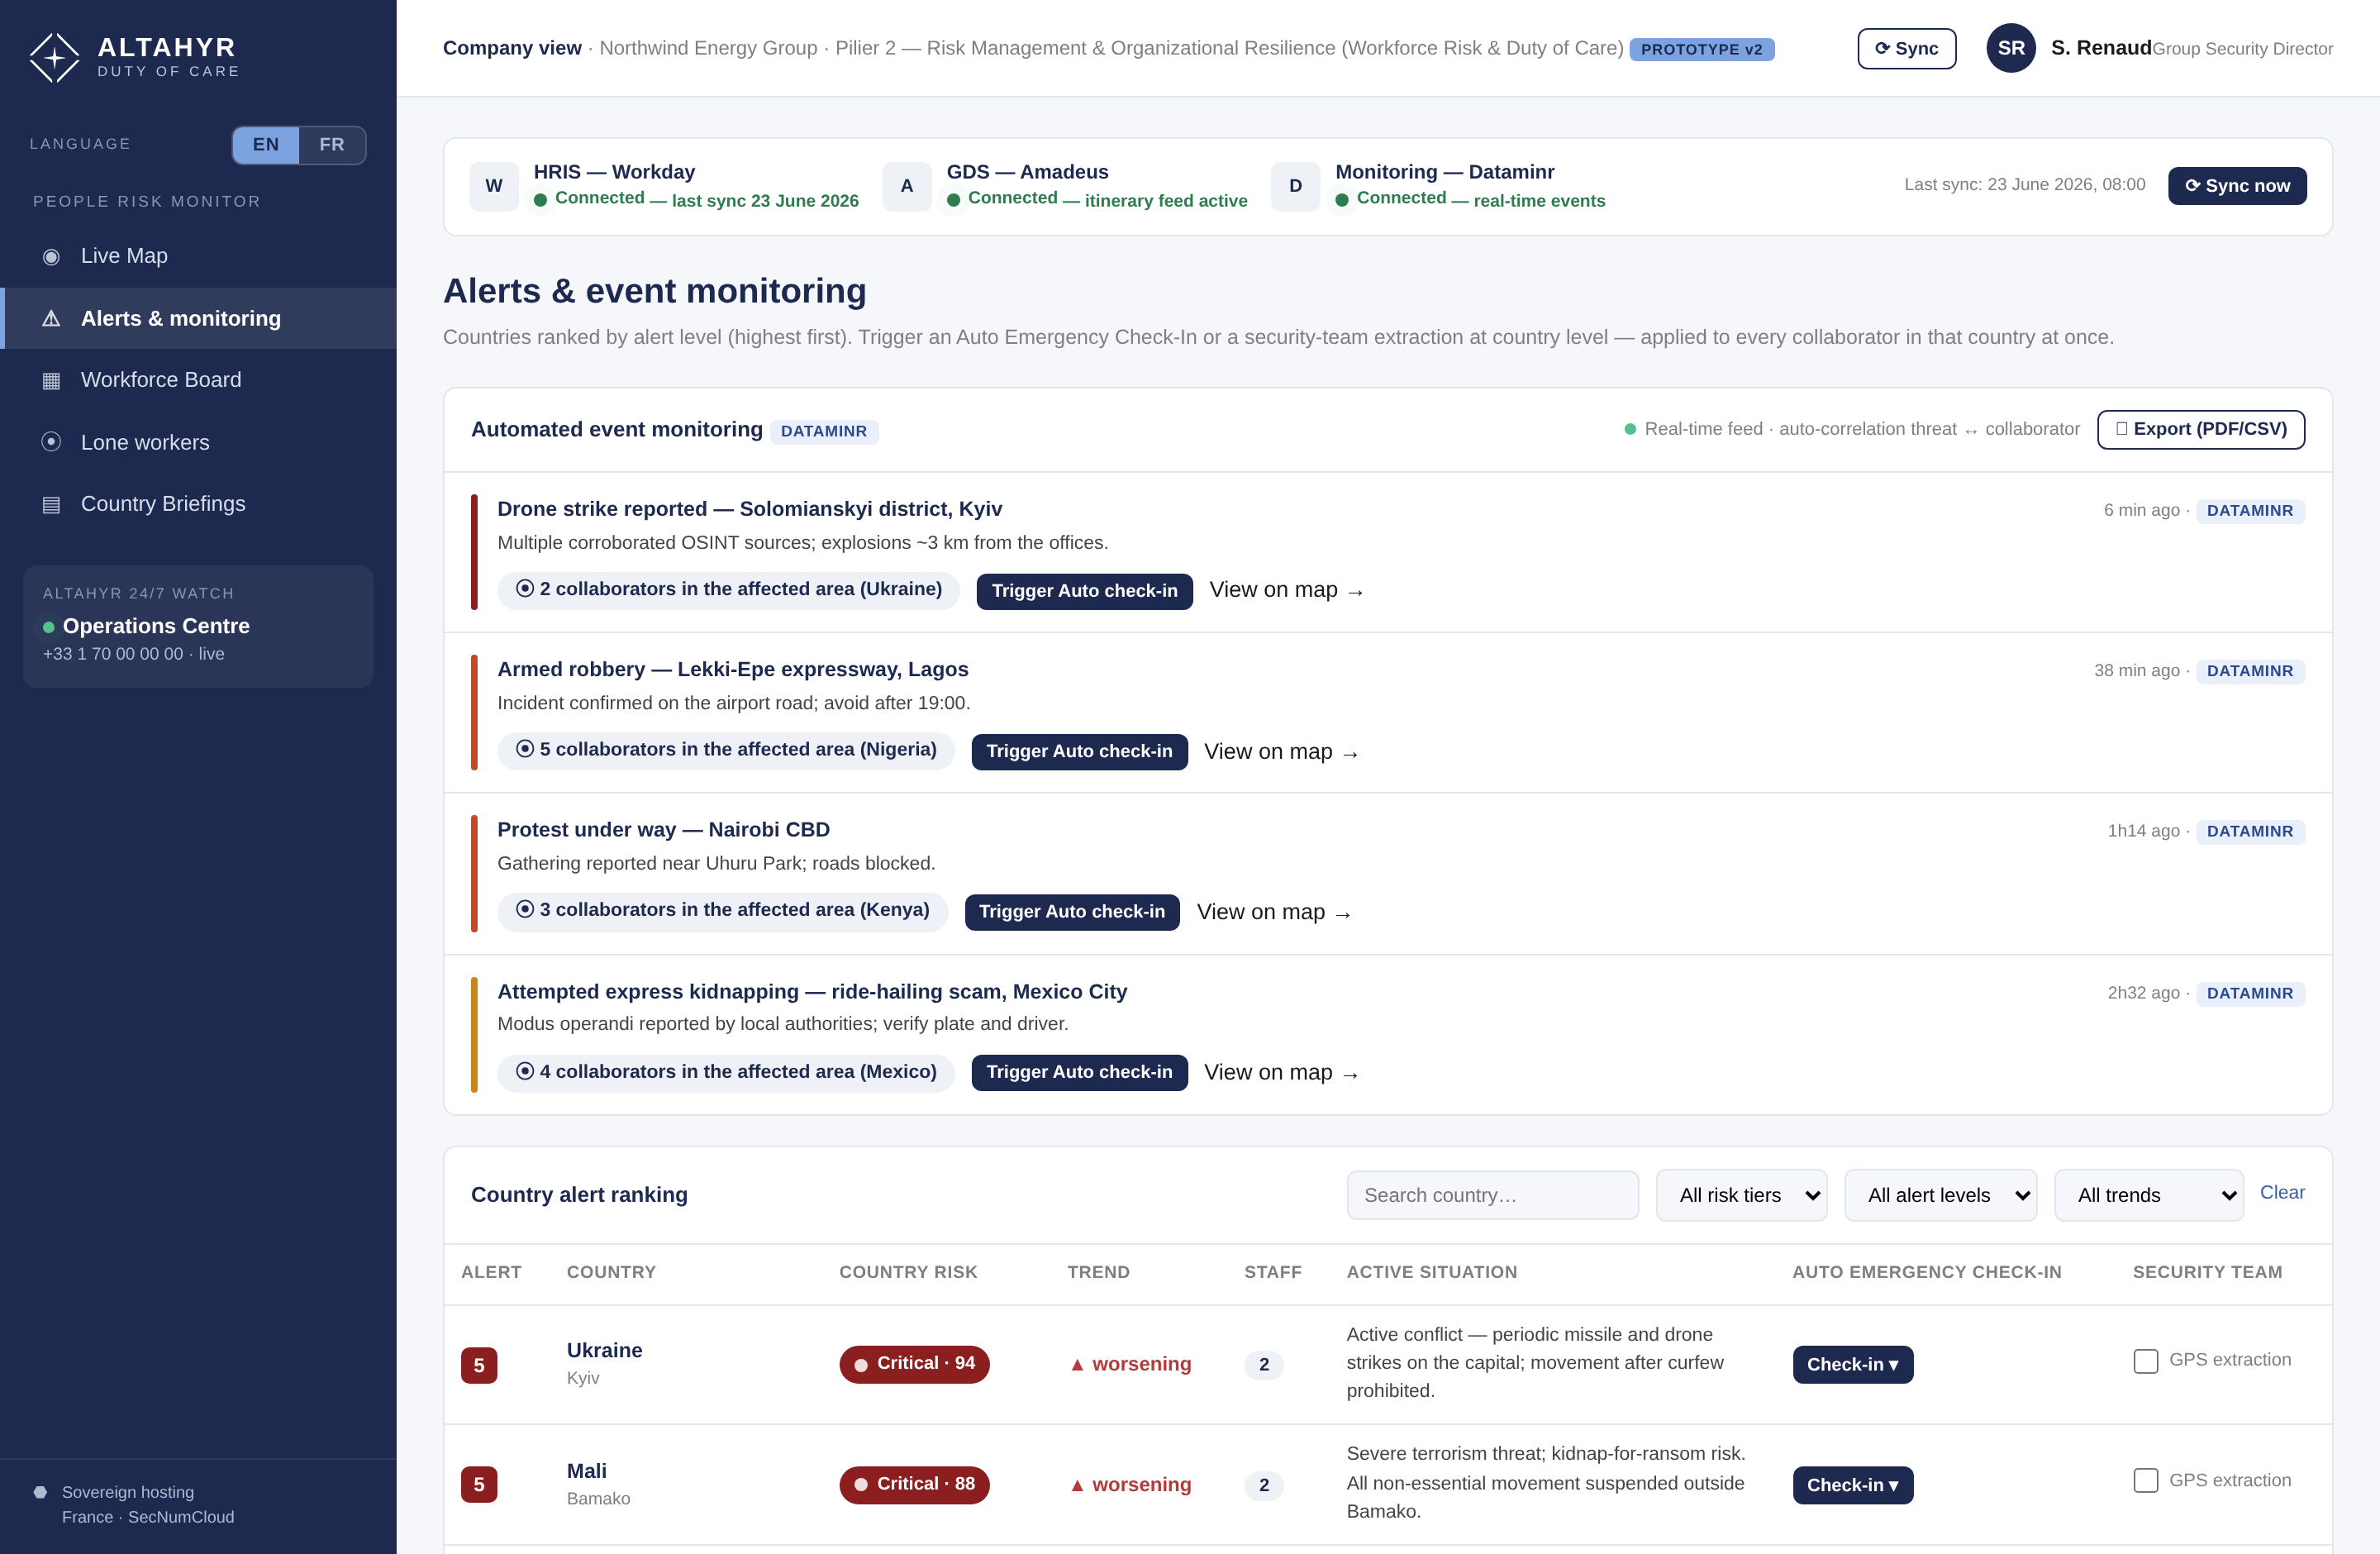Click the Dataminr D connector icon
The width and height of the screenshot is (2380, 1554).
[1295, 186]
